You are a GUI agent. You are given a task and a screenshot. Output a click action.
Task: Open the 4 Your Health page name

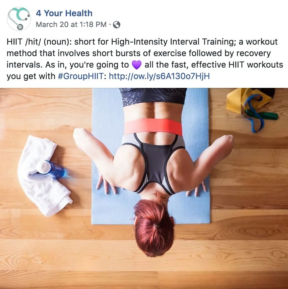click(64, 13)
